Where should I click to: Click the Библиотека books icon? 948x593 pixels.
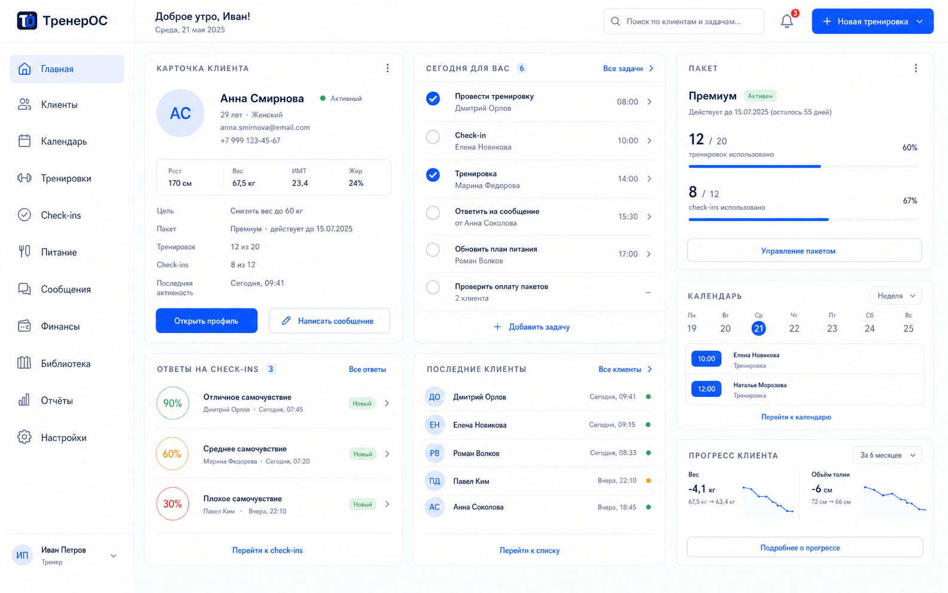(x=25, y=363)
